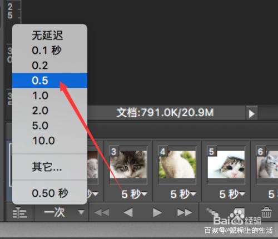Select frame 6 thumbnail
The height and width of the screenshot is (239, 278).
267,165
